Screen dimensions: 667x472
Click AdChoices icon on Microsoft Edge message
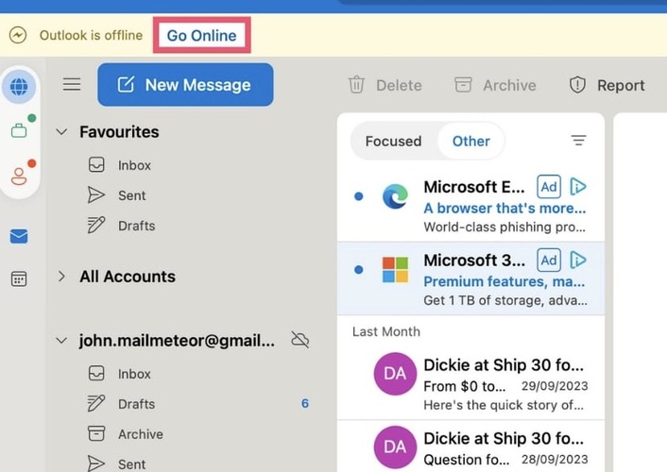click(x=578, y=187)
